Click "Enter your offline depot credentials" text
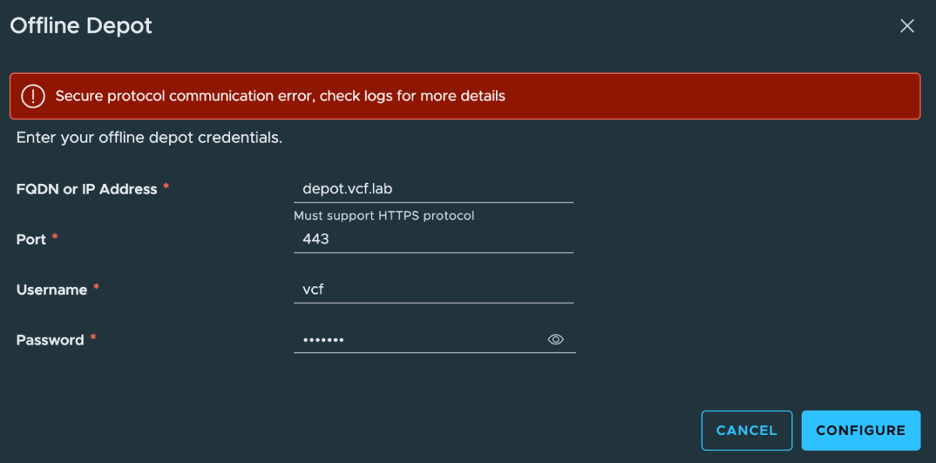 (149, 138)
